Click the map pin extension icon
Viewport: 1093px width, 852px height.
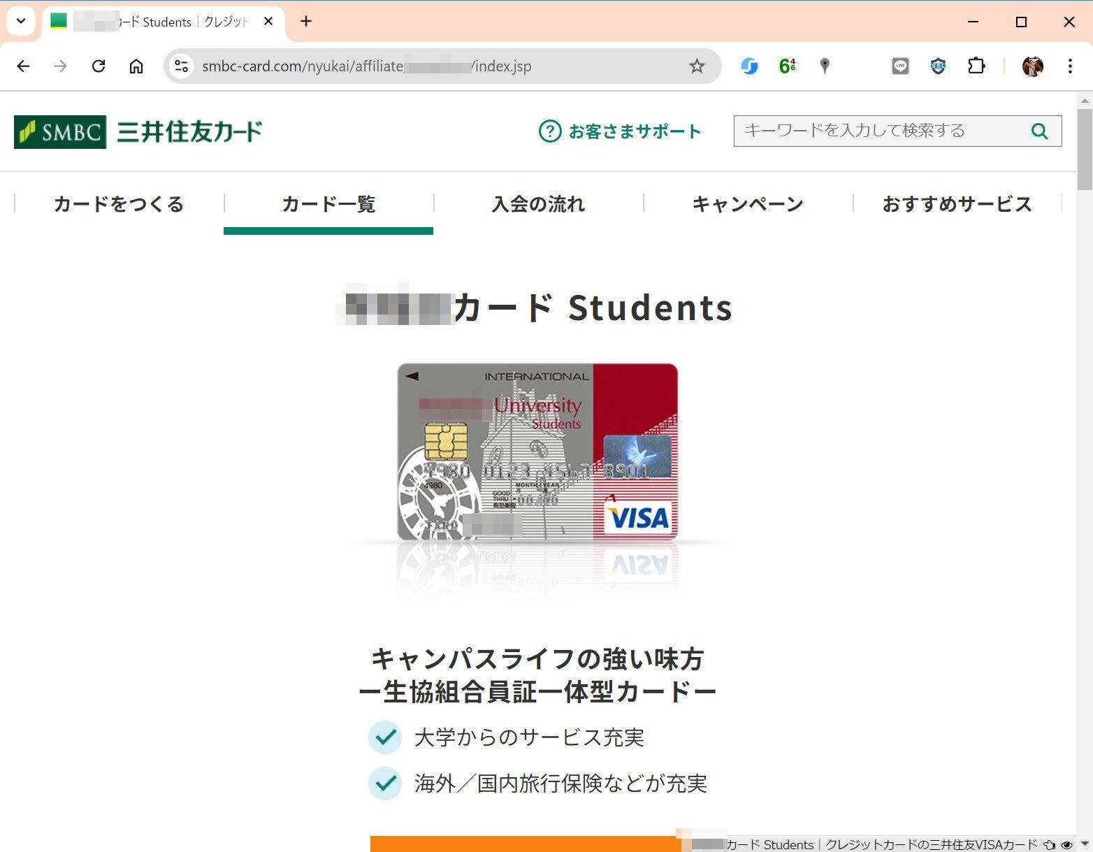pos(825,66)
